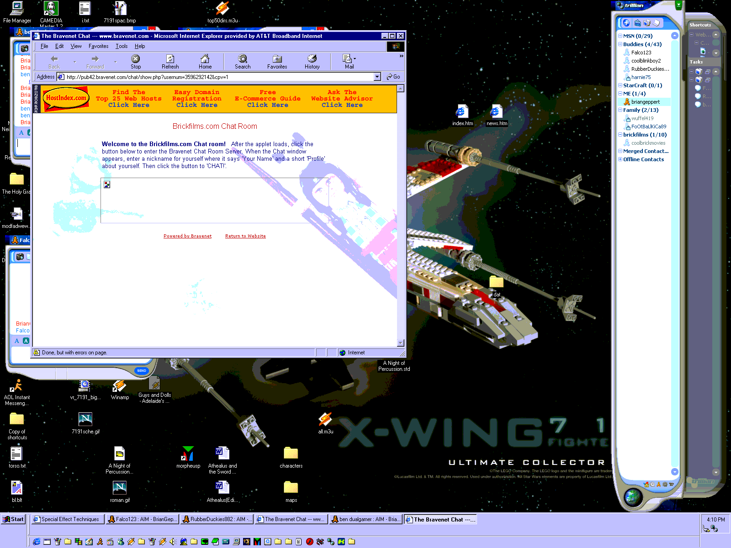Switch to the Falco123 AIM taskbar window
731x548 pixels.
tap(142, 519)
